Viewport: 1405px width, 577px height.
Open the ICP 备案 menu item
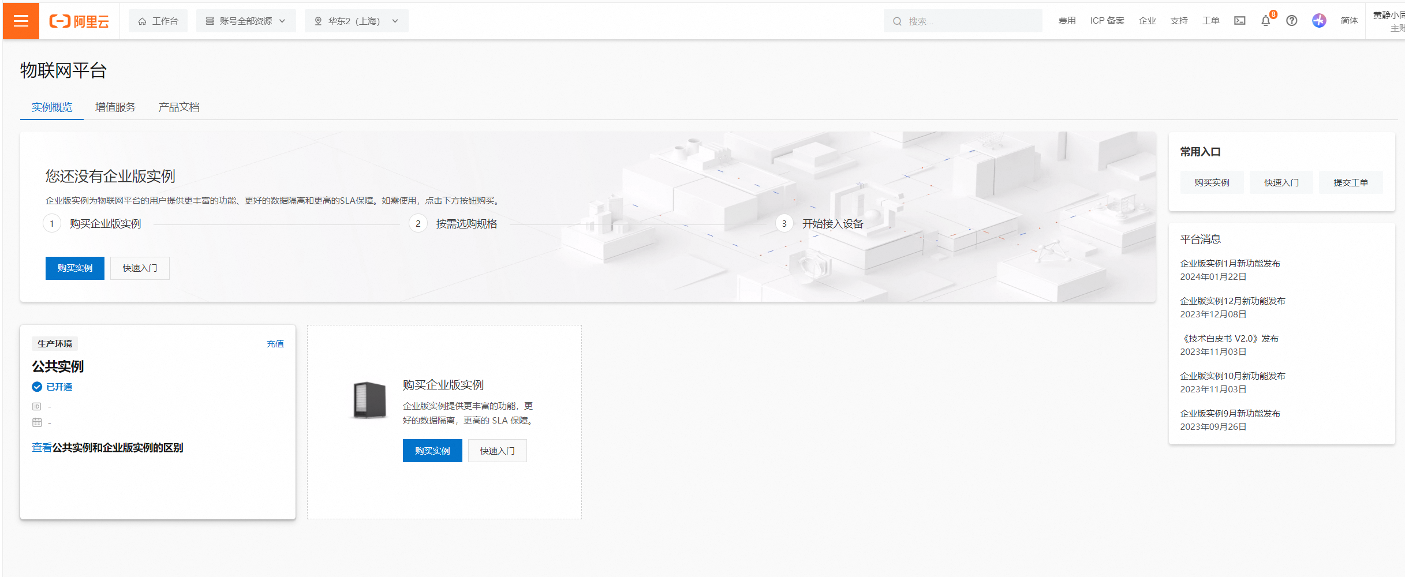point(1107,21)
